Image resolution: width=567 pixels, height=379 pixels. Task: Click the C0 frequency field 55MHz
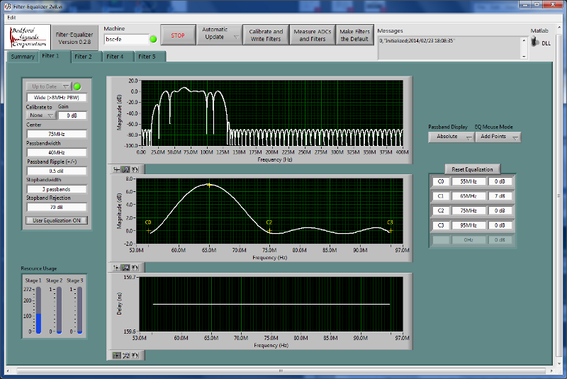pos(468,182)
